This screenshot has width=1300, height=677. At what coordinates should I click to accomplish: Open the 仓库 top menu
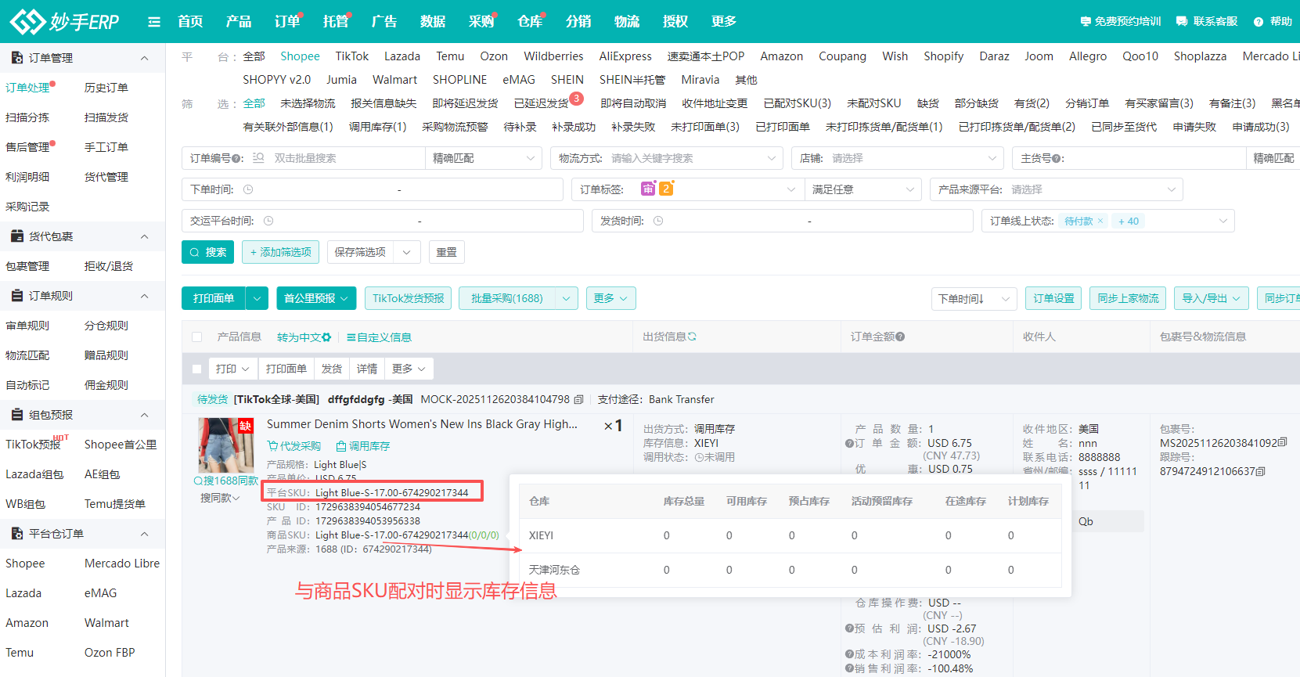530,21
